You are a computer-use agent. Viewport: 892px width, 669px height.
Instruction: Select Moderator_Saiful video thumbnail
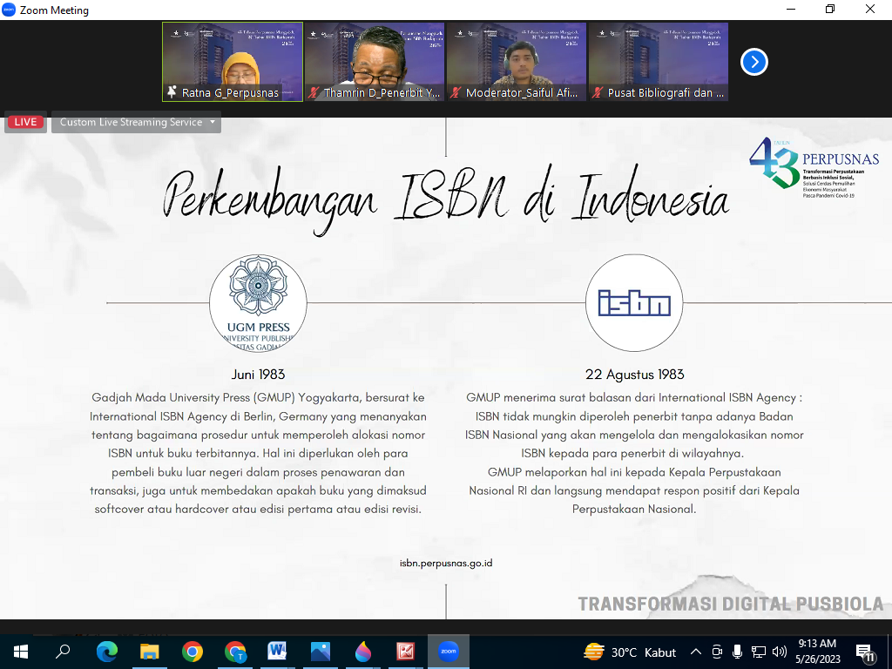click(x=516, y=61)
